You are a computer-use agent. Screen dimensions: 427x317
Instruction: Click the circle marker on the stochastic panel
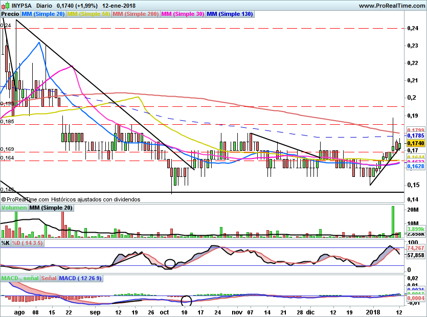click(x=170, y=264)
